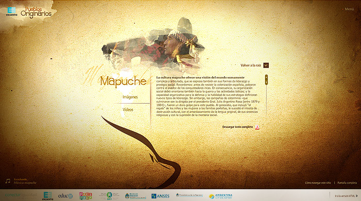361x201 pixels.
Task: Click the Paka Paka logo
Action: click(86, 196)
